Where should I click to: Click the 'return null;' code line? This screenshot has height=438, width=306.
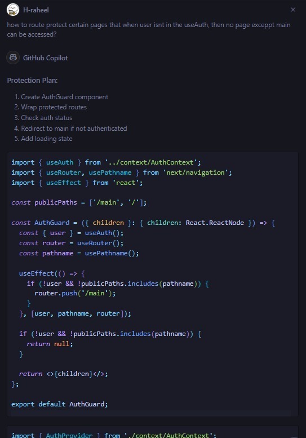point(50,344)
